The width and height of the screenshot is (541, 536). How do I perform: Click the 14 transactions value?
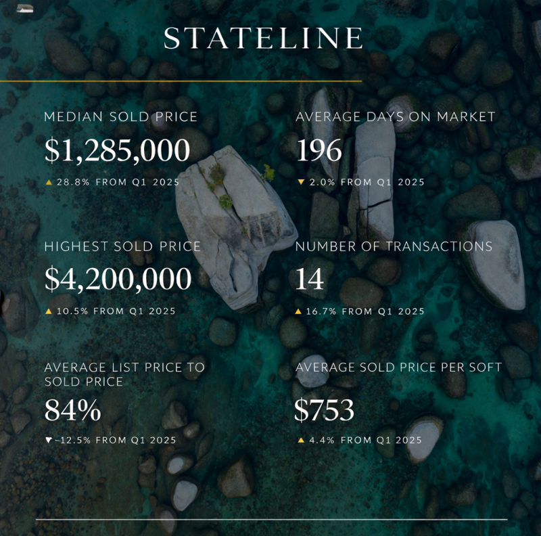310,279
